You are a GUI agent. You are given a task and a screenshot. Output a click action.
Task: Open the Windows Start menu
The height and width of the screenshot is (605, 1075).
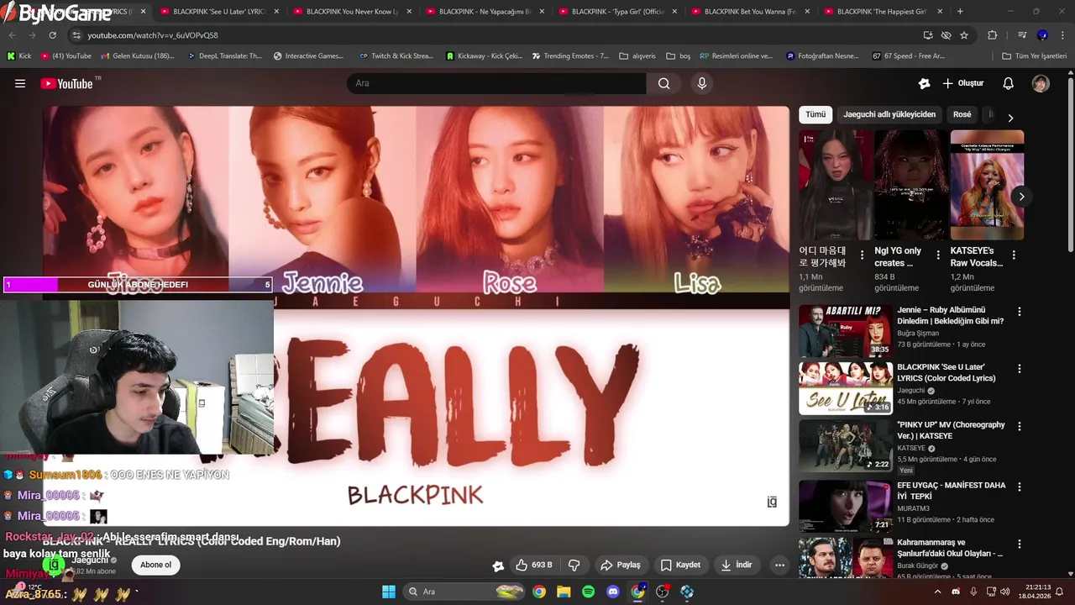389,592
